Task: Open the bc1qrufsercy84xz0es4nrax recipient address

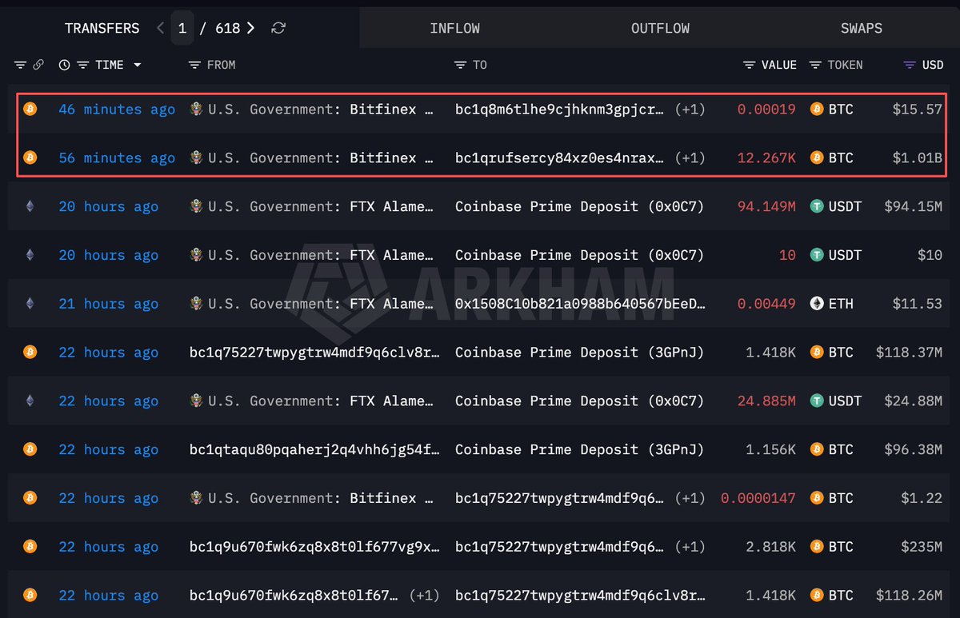Action: pyautogui.click(x=560, y=158)
